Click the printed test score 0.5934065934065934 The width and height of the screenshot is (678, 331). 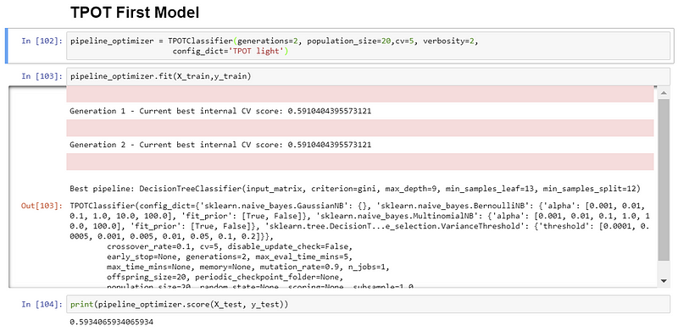(112, 323)
